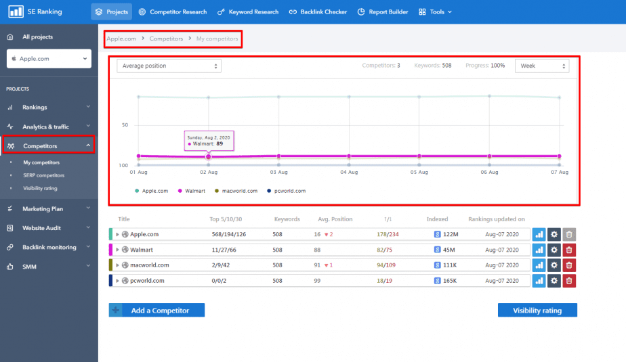626x362 pixels.
Task: Open the Backlink Checker
Action: [318, 12]
